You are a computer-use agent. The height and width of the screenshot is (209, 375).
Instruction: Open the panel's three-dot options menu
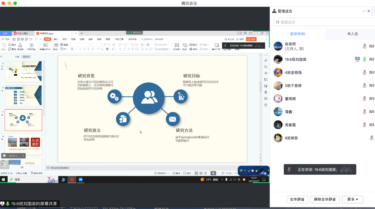click(x=364, y=11)
